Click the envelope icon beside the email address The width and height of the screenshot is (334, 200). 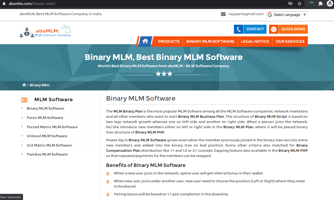(x=223, y=14)
